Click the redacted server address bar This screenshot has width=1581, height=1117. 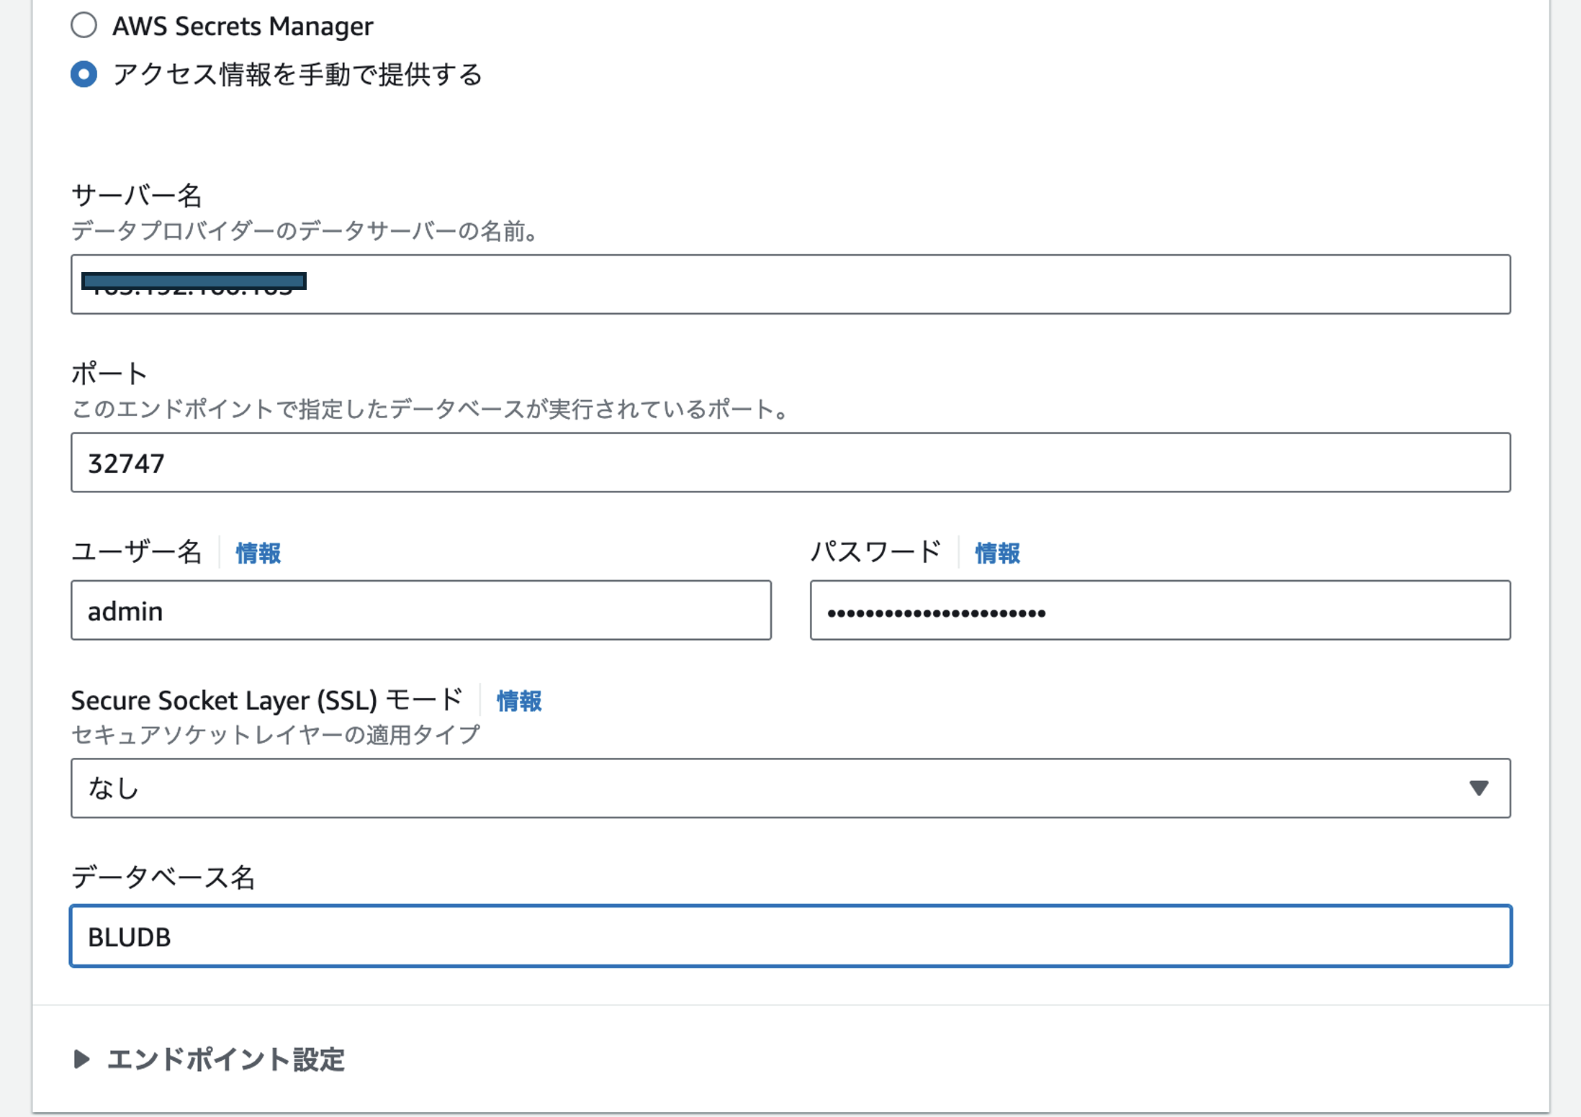(x=194, y=281)
